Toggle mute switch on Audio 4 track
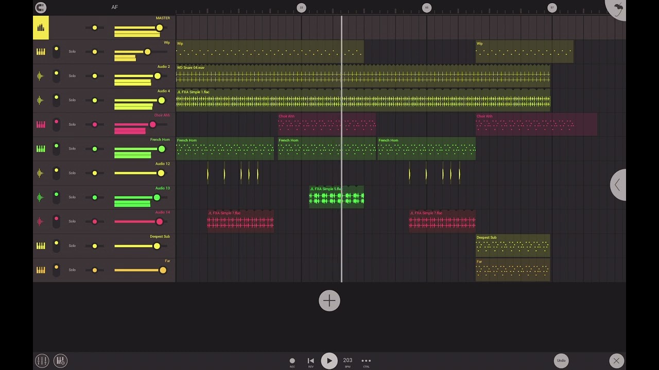The image size is (659, 370). pos(56,100)
